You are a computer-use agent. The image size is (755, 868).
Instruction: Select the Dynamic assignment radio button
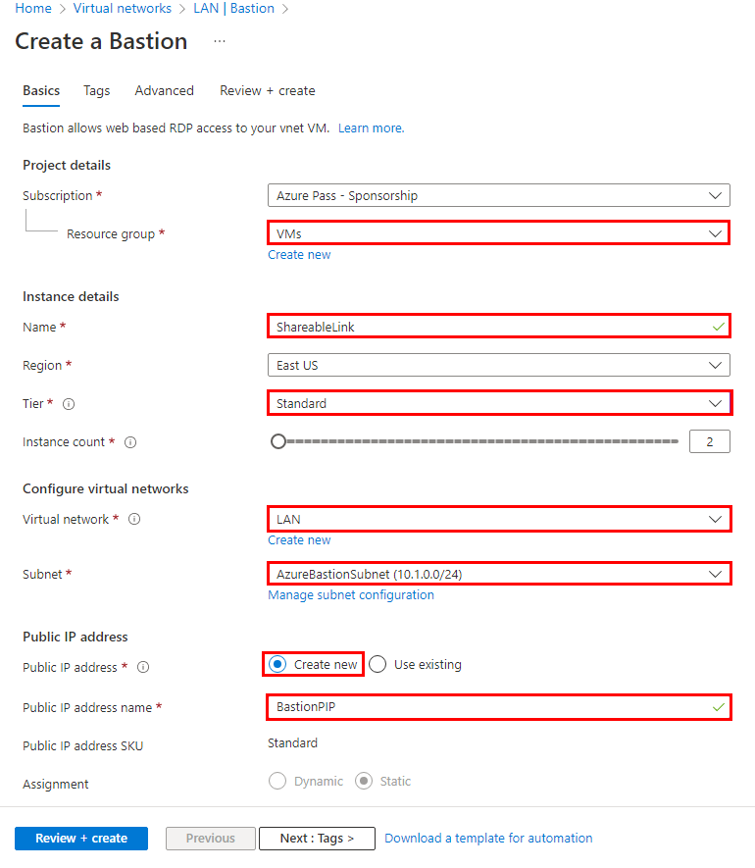(x=277, y=781)
